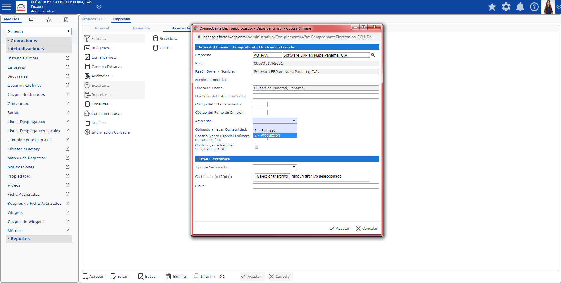Click Cancelar in the dialog

pos(366,228)
